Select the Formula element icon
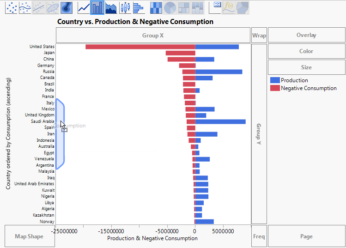The image size is (346, 248). coord(229,7)
